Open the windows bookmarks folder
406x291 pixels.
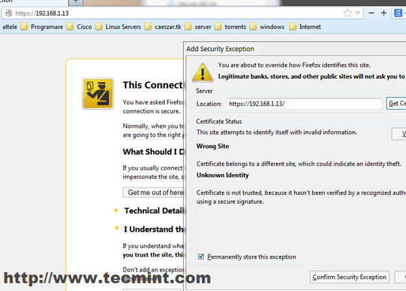pyautogui.click(x=267, y=27)
